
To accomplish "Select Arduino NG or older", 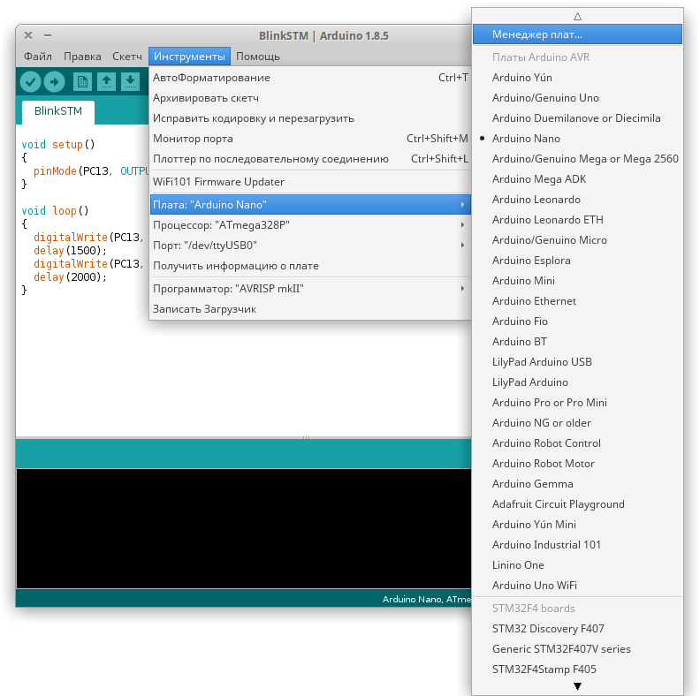I will pyautogui.click(x=577, y=423).
